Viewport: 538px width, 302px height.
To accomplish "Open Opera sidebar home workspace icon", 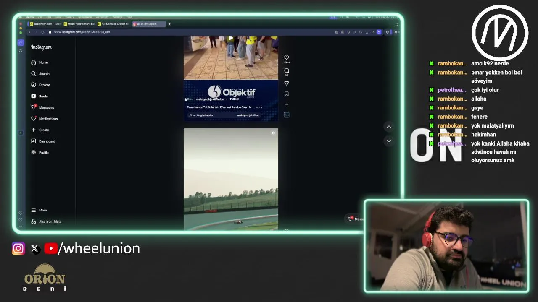I will pyautogui.click(x=21, y=43).
